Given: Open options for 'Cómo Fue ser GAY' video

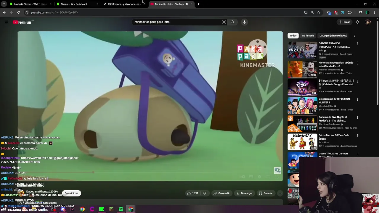Looking at the screenshot, I should pyautogui.click(x=357, y=136).
